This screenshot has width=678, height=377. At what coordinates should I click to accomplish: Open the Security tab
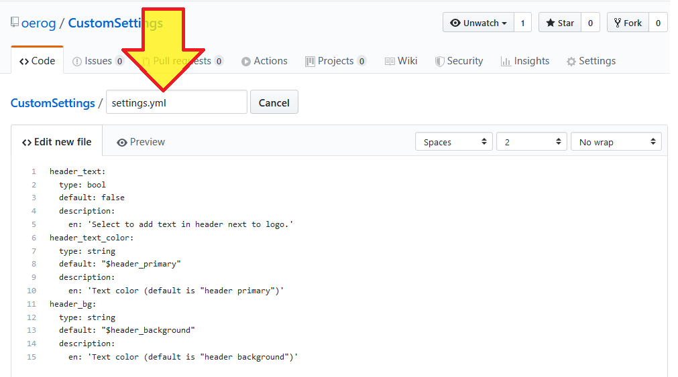pos(459,61)
